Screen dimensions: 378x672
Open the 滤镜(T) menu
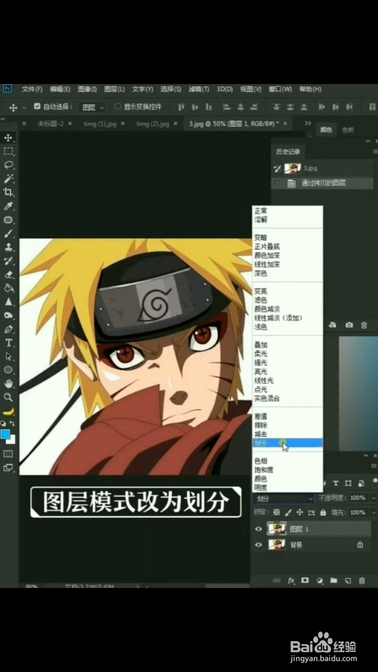[x=198, y=89]
